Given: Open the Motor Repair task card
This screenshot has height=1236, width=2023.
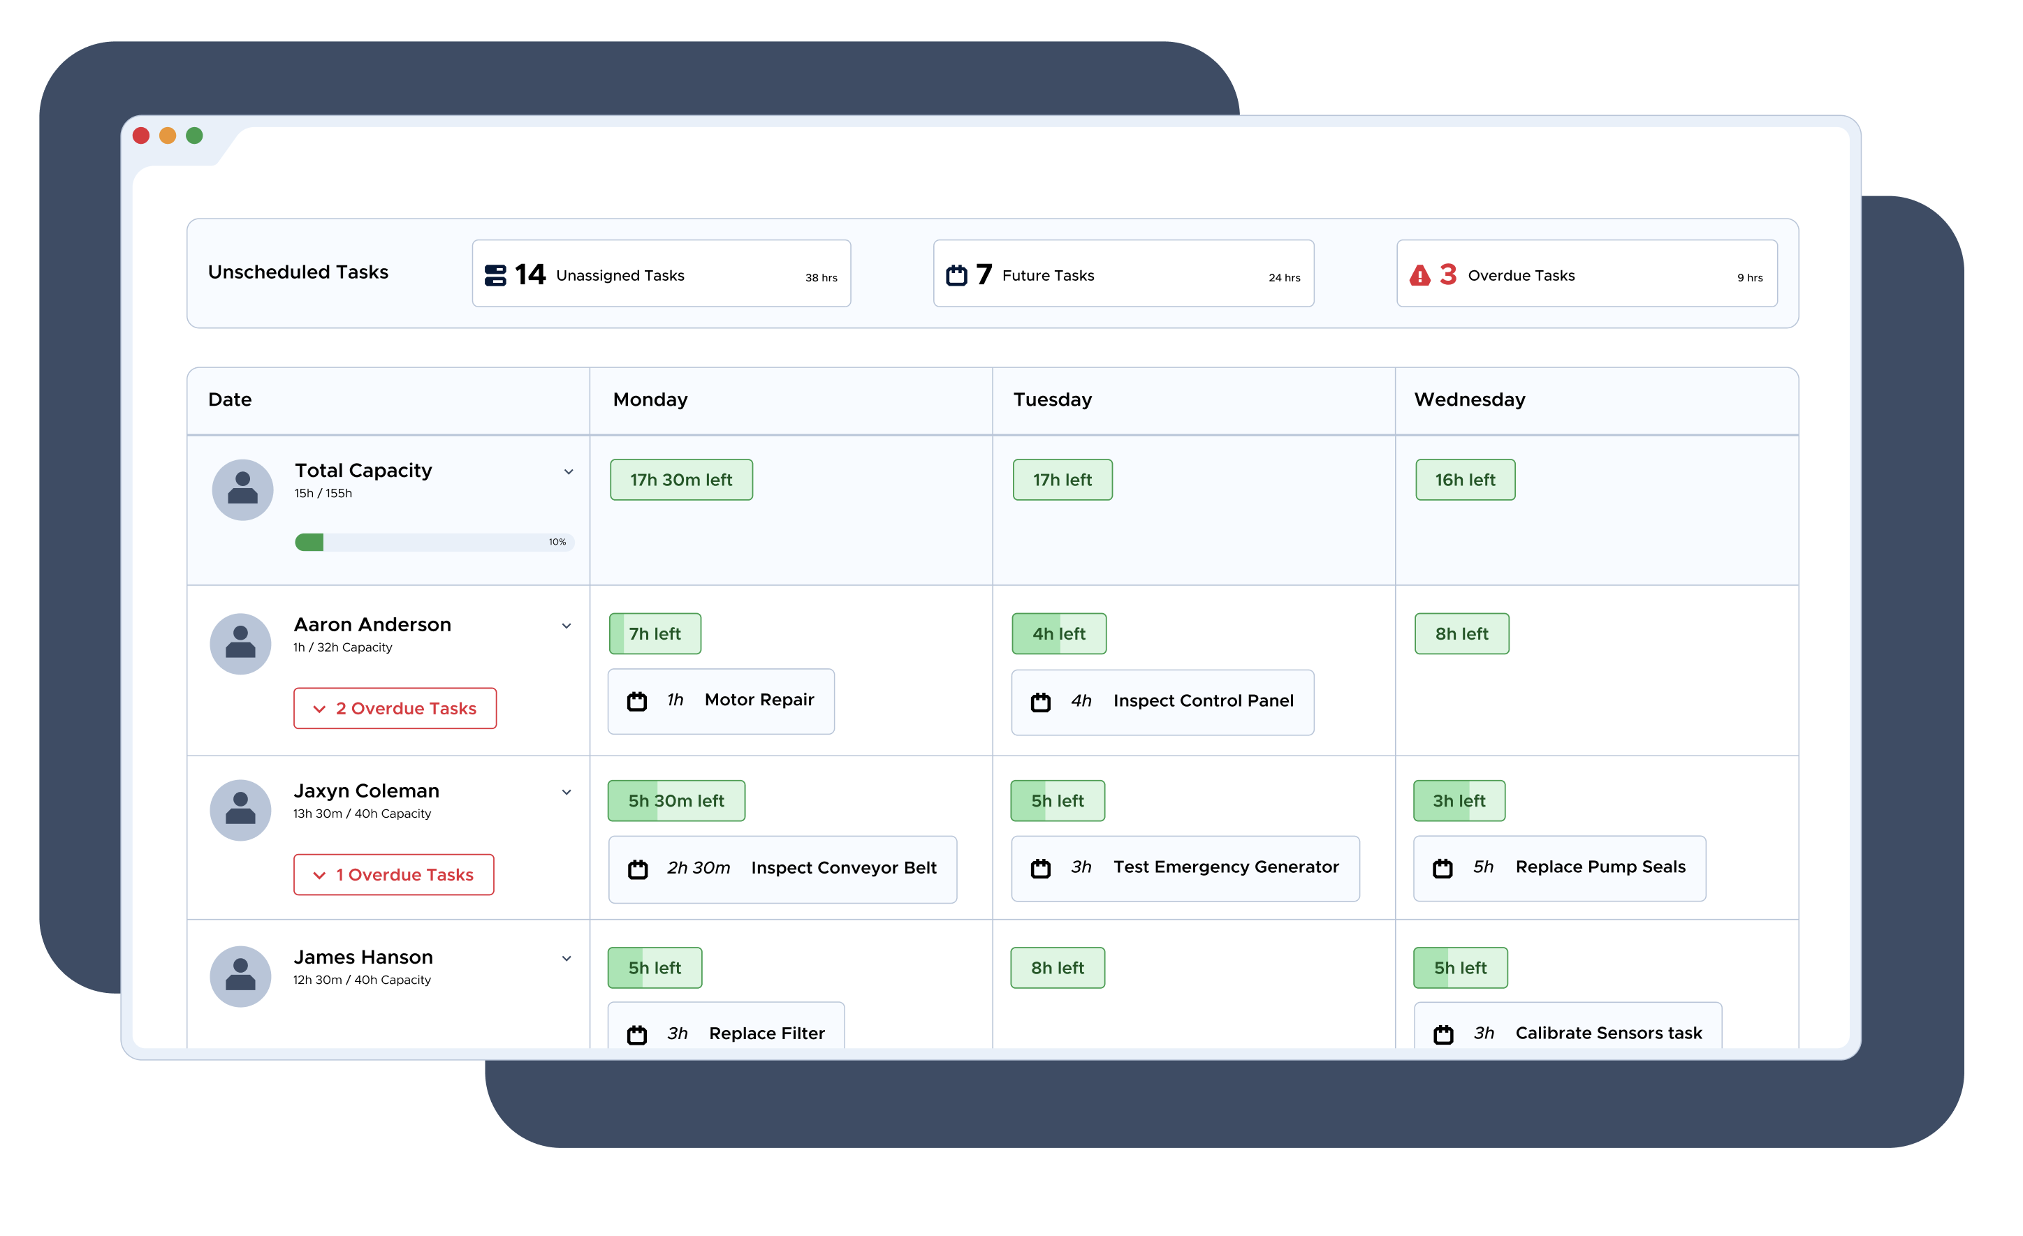Looking at the screenshot, I should pos(721,701).
